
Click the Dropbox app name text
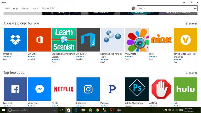coord(8,54)
